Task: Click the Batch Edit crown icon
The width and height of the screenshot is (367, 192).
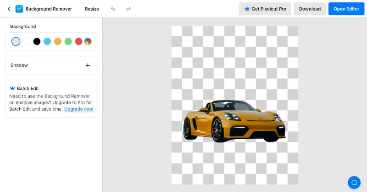Action: [12, 88]
